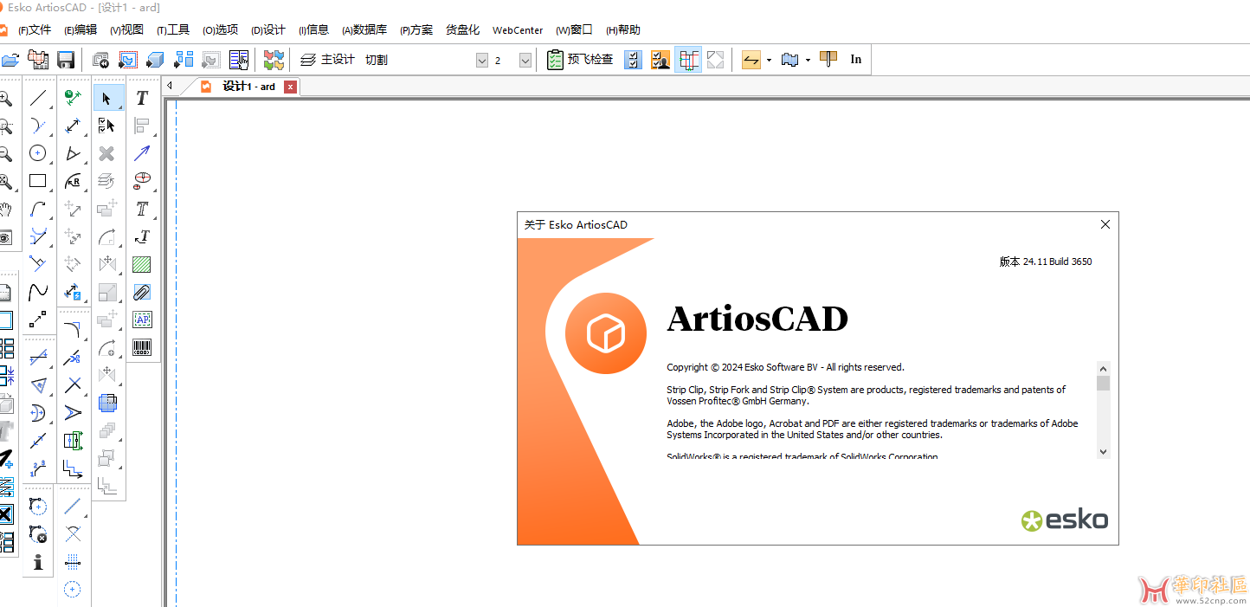This screenshot has width=1250, height=607.
Task: Select the barcode tool
Action: tap(142, 347)
